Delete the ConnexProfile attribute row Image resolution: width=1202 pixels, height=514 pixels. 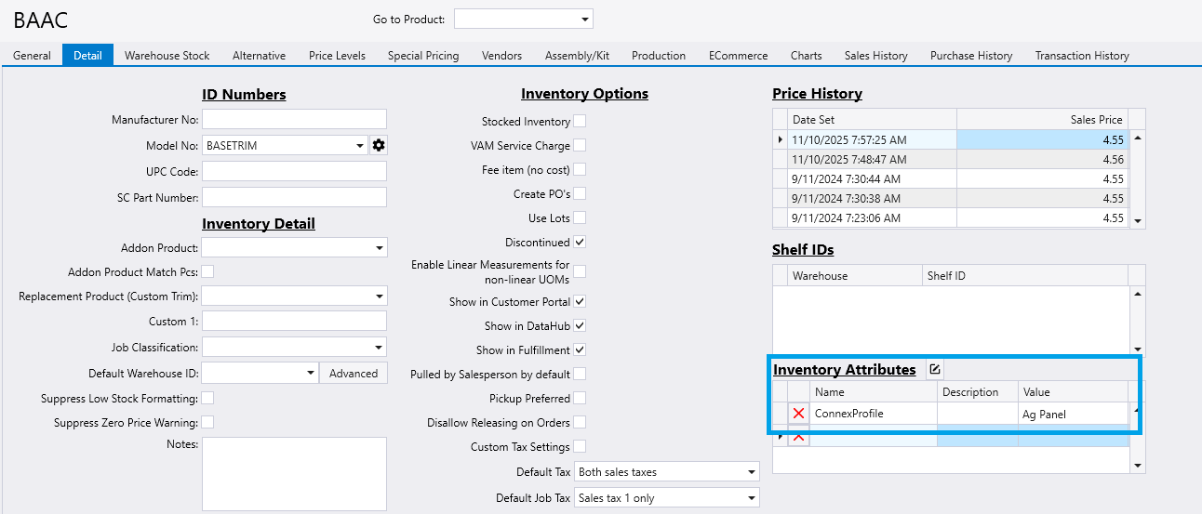click(x=798, y=414)
